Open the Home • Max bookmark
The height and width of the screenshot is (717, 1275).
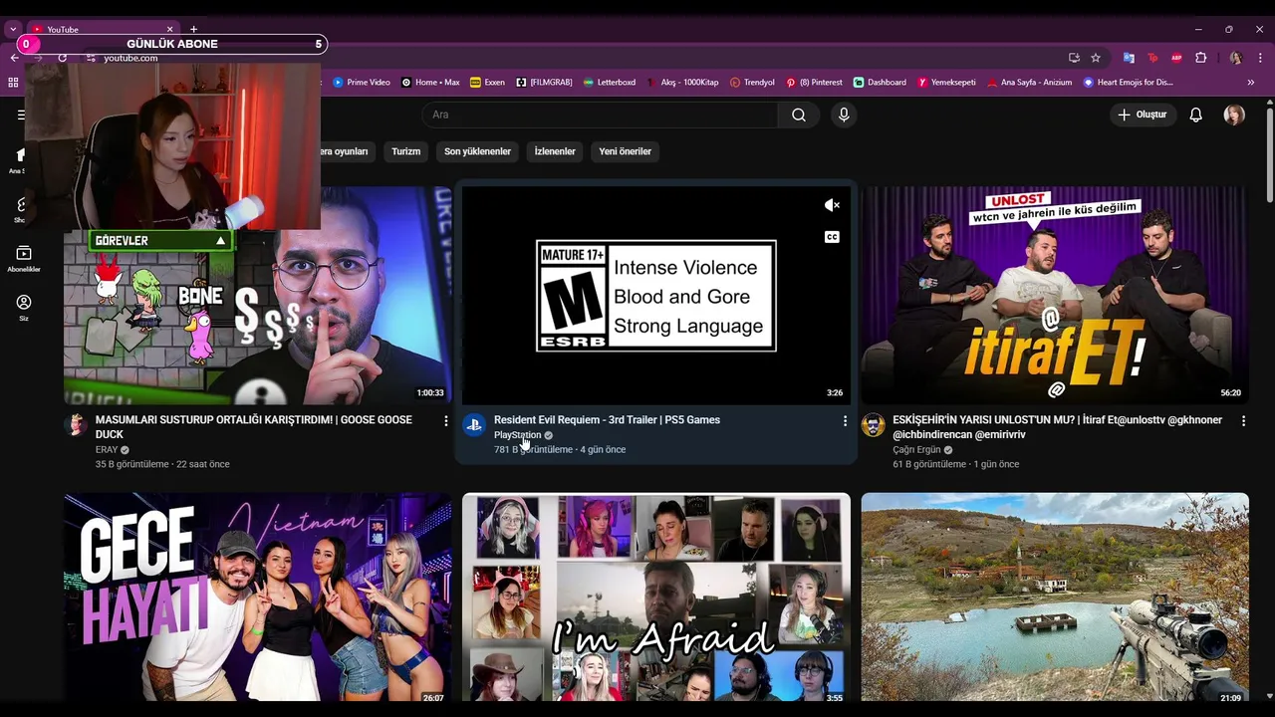coord(430,83)
